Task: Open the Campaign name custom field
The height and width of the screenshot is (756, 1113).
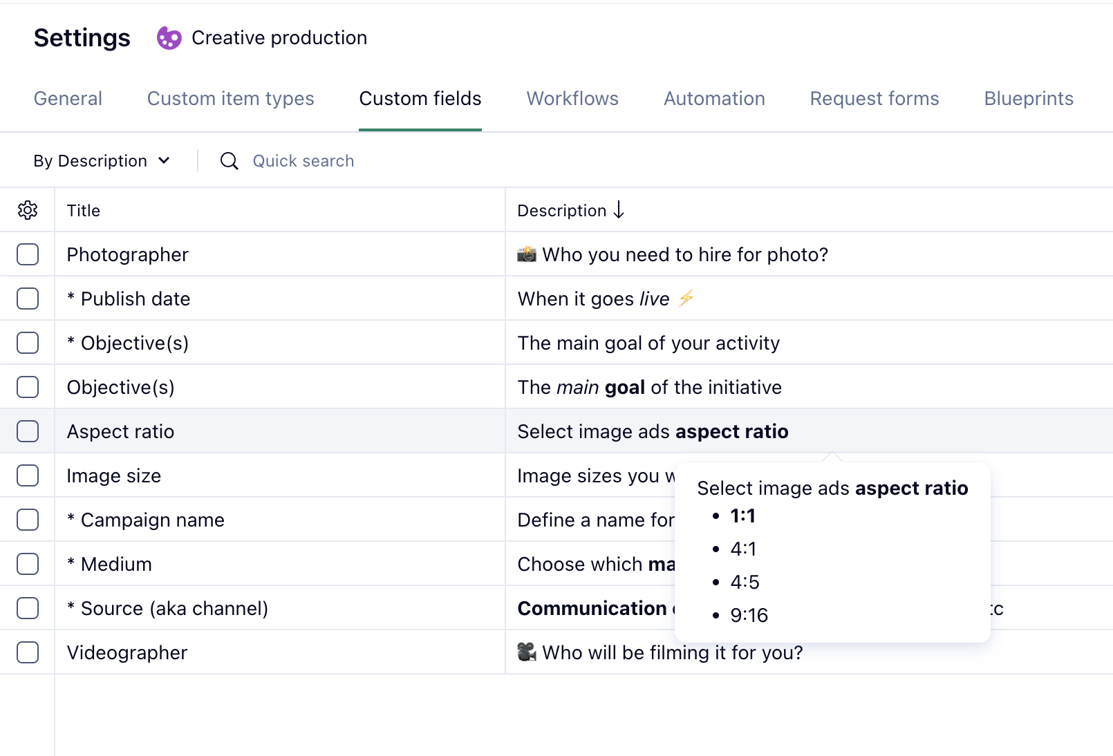Action: (152, 520)
